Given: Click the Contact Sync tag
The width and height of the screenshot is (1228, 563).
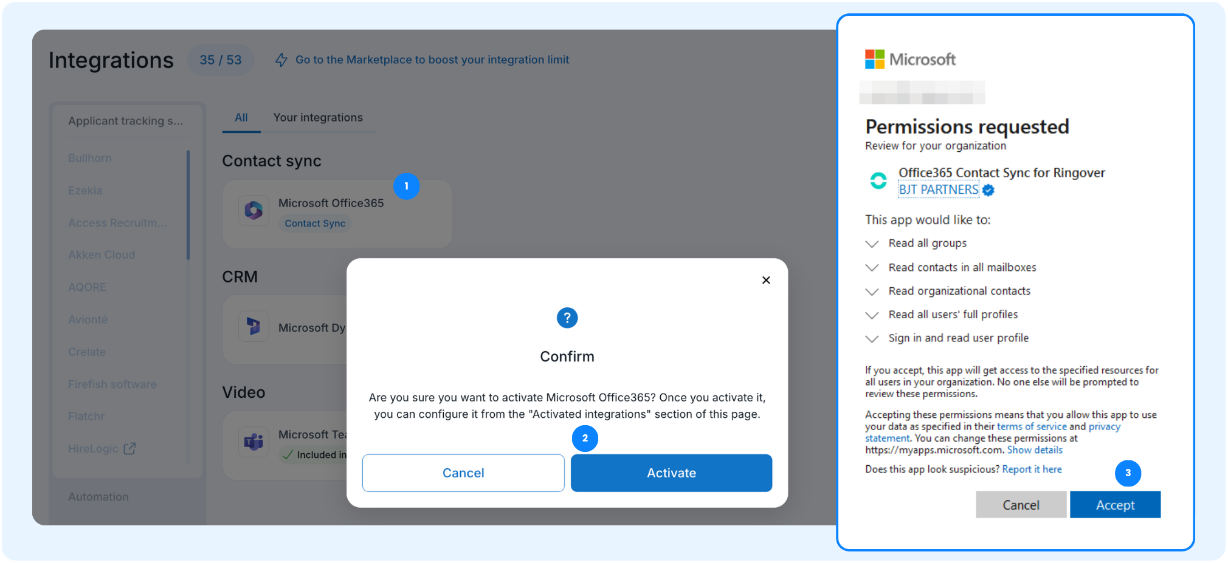Looking at the screenshot, I should pyautogui.click(x=315, y=223).
